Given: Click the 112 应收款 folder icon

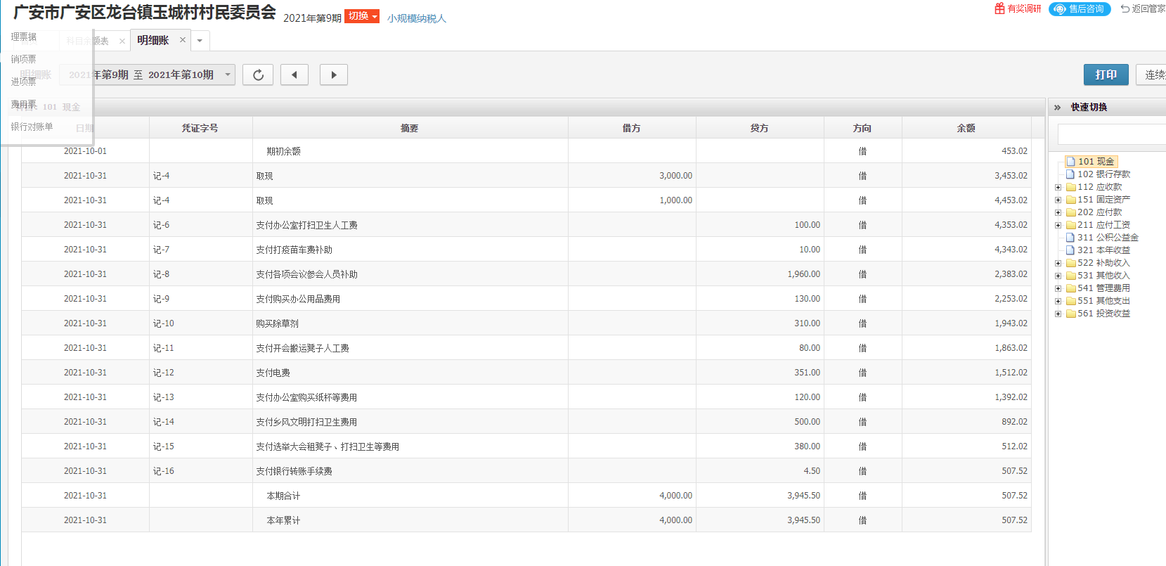Looking at the screenshot, I should (1071, 187).
